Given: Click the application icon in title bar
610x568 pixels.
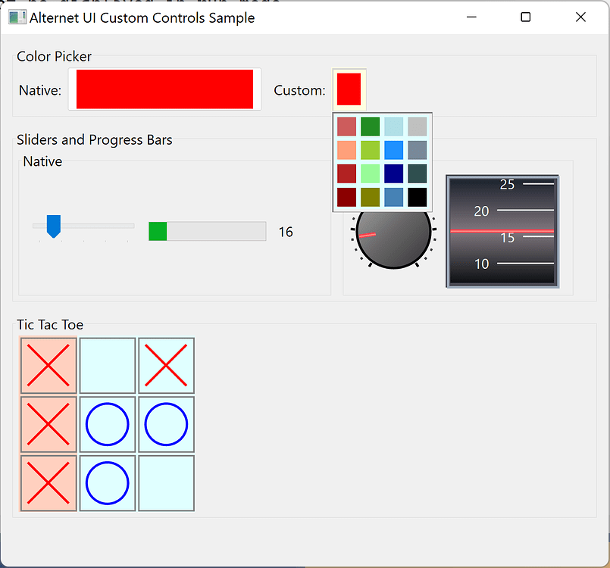Looking at the screenshot, I should coord(17,17).
